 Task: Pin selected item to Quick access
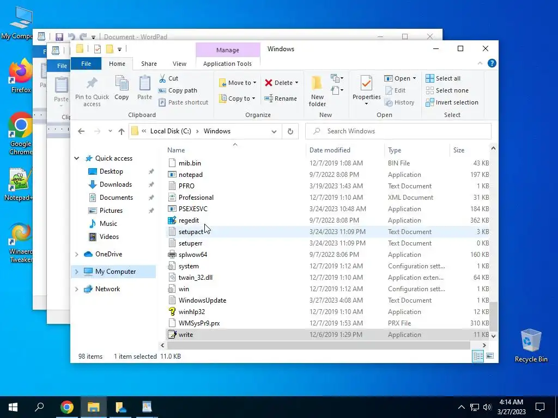click(x=92, y=92)
